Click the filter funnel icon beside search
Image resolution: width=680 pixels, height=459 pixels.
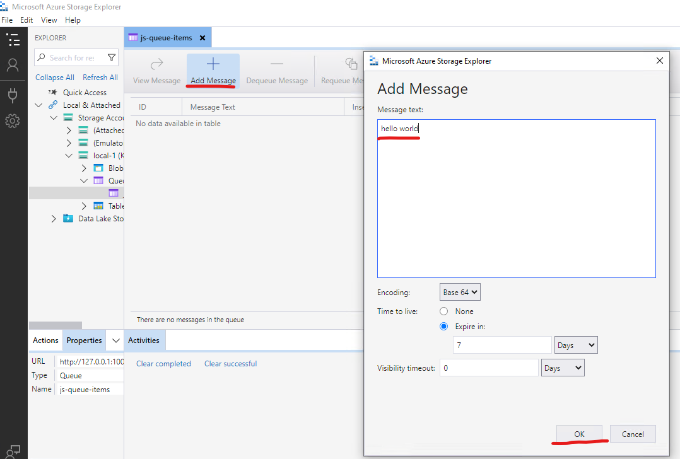coord(112,57)
